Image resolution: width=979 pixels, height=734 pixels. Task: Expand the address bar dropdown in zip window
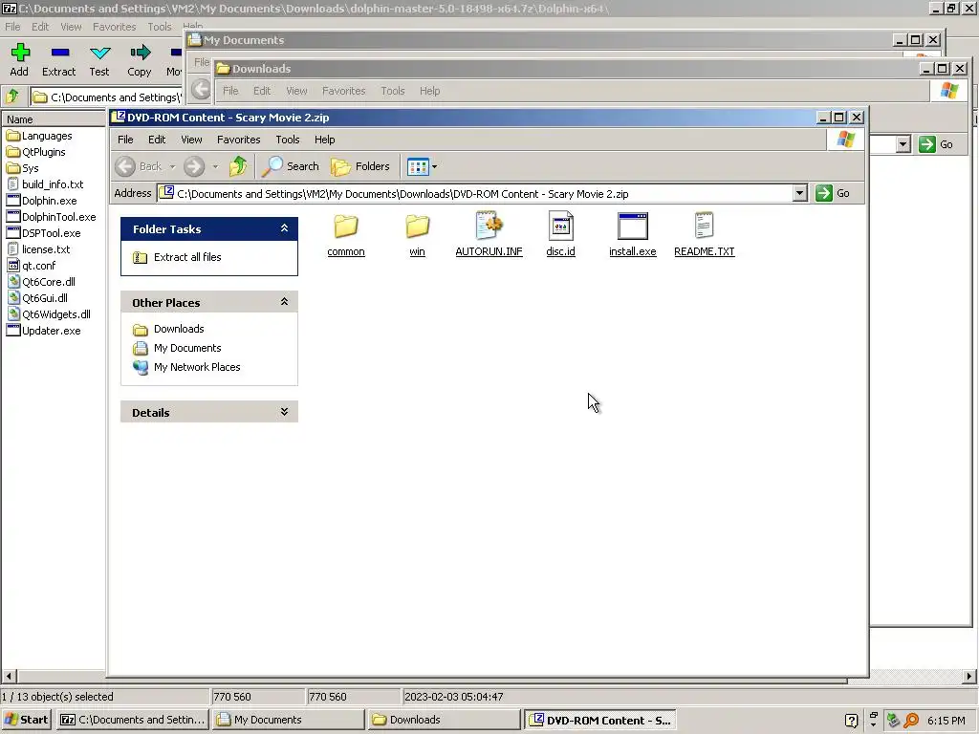800,193
